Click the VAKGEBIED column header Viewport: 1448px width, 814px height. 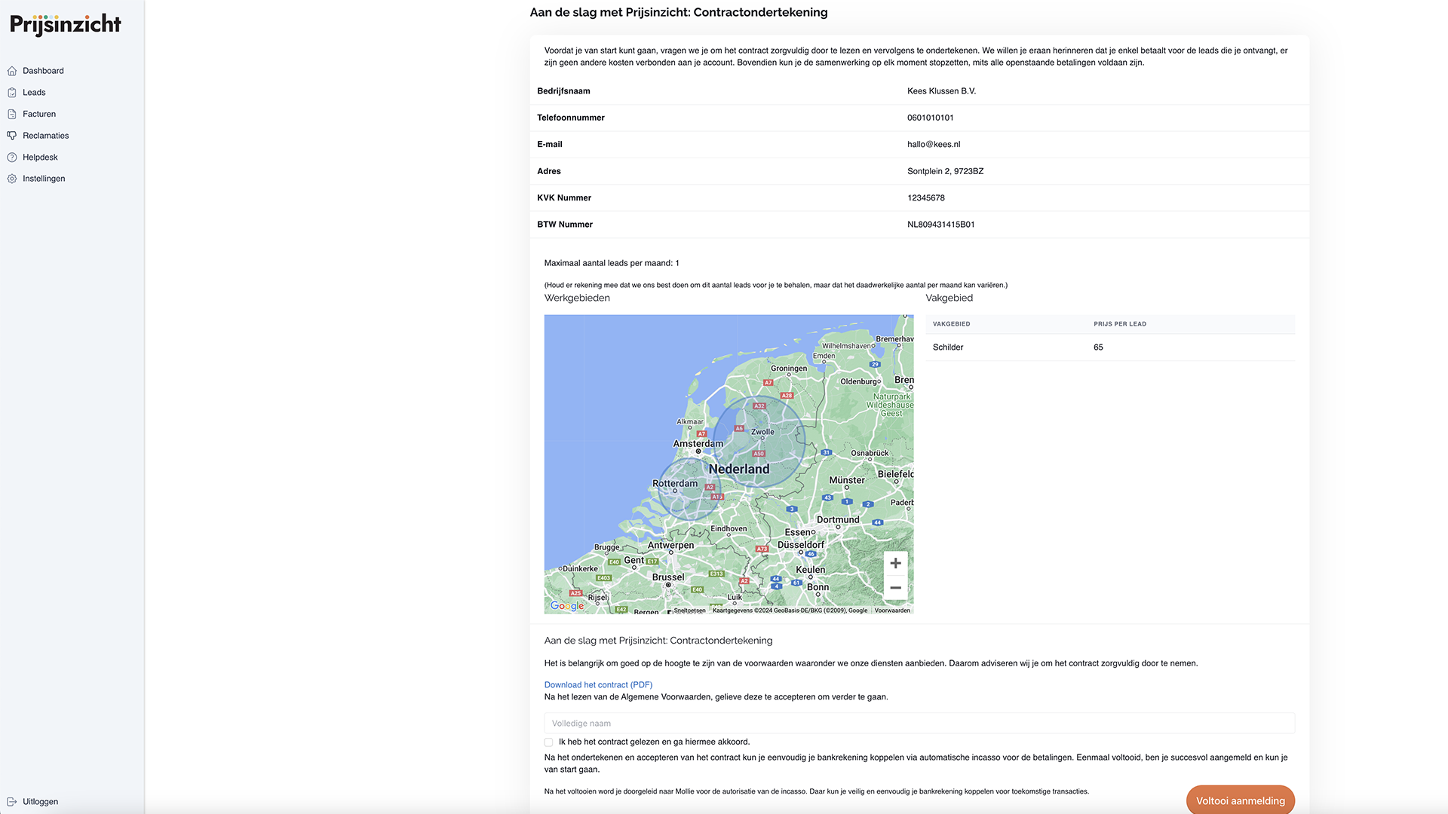click(x=952, y=324)
